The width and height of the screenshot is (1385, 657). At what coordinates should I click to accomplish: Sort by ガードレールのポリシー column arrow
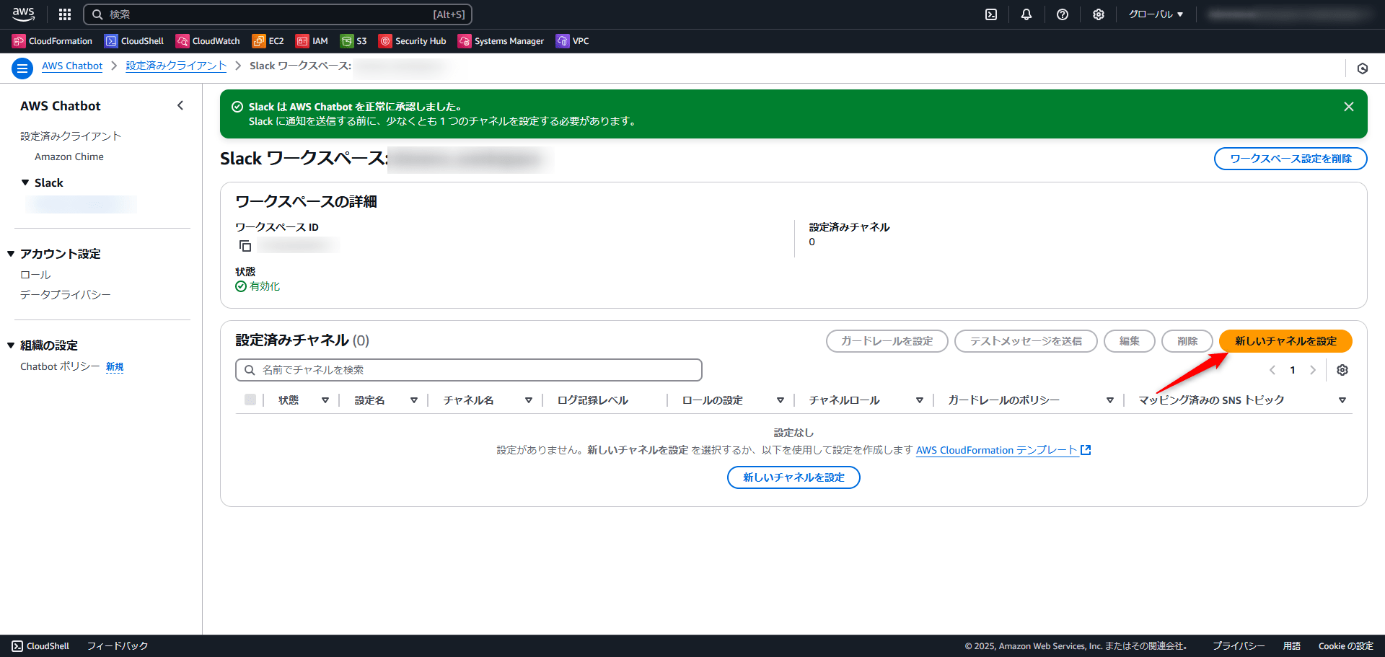[1110, 400]
